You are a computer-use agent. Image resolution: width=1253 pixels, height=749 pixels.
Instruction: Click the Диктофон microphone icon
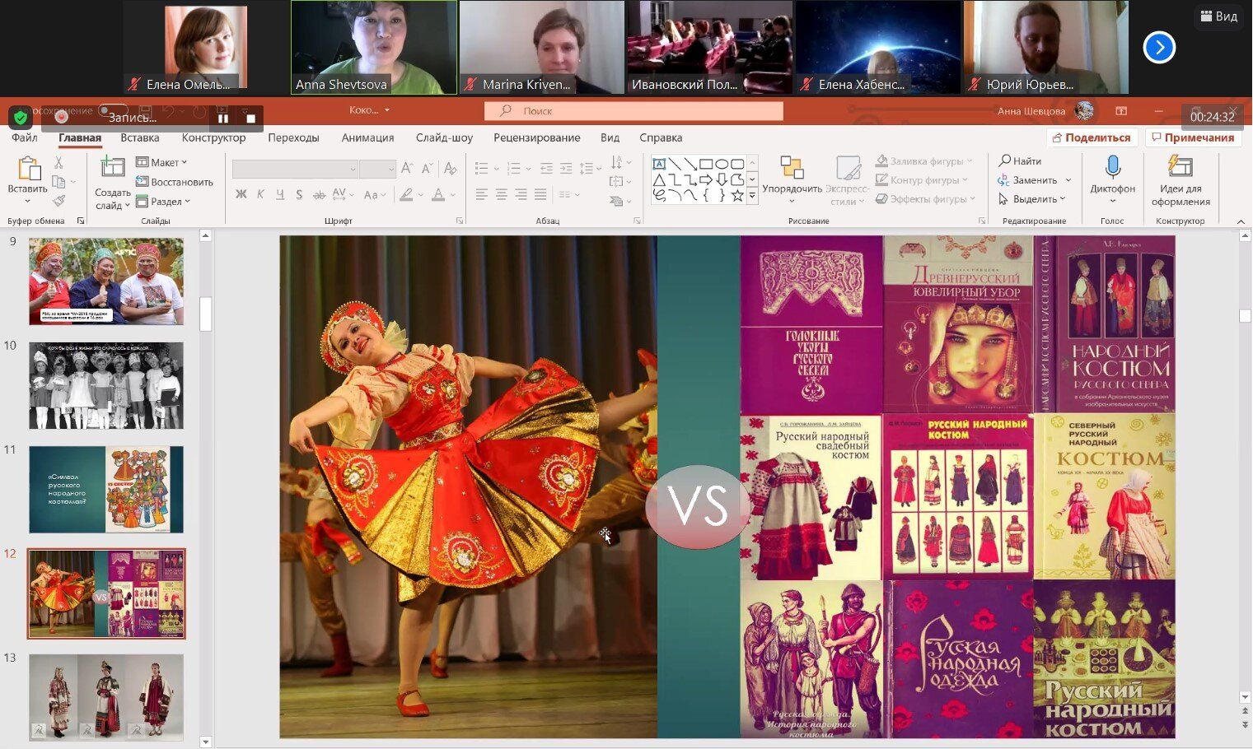click(1112, 168)
